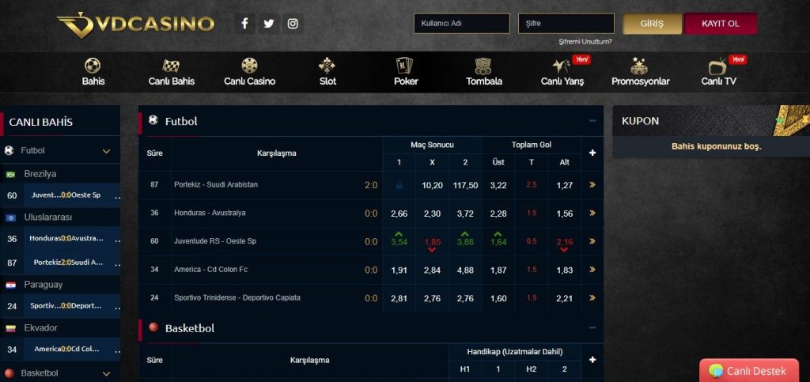810x382 pixels.
Task: Focus the Kullanıcı Adı input field
Action: (461, 24)
